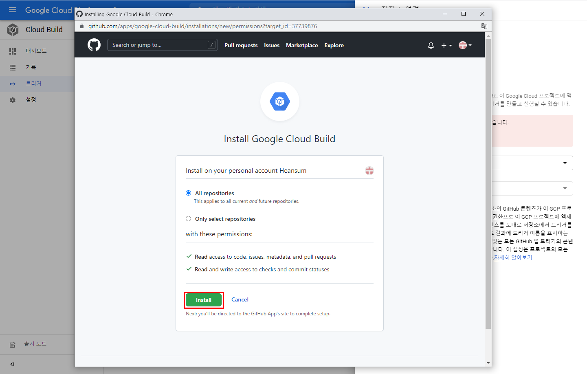Click the Google Cloud logo text
Screen dimensions: 587x374
click(x=48, y=10)
